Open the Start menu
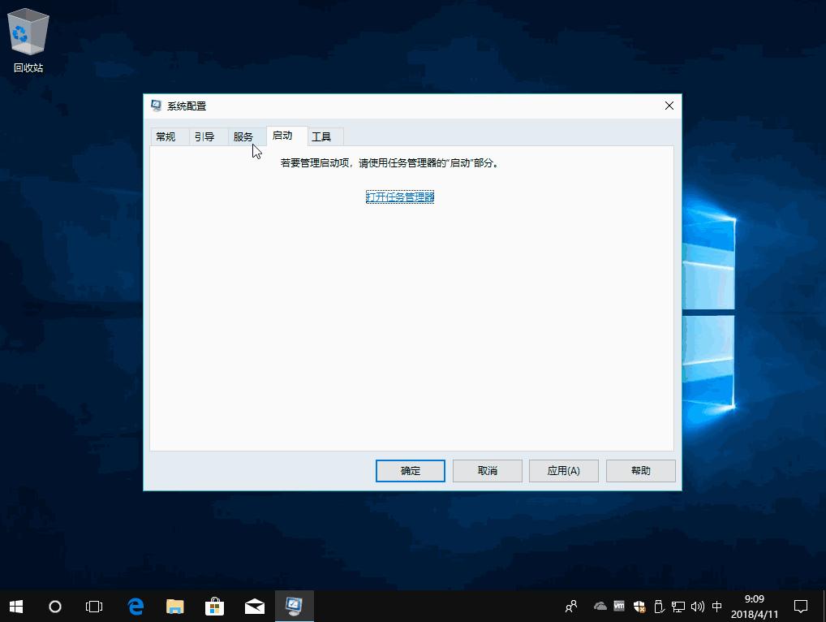 pos(15,606)
